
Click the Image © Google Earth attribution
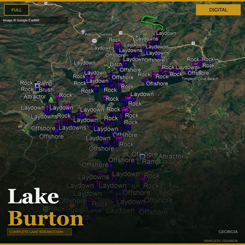(21, 20)
